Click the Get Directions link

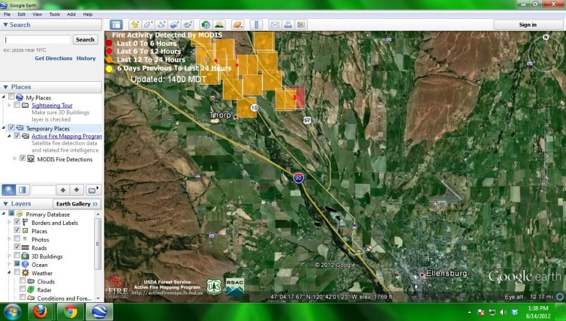(54, 59)
